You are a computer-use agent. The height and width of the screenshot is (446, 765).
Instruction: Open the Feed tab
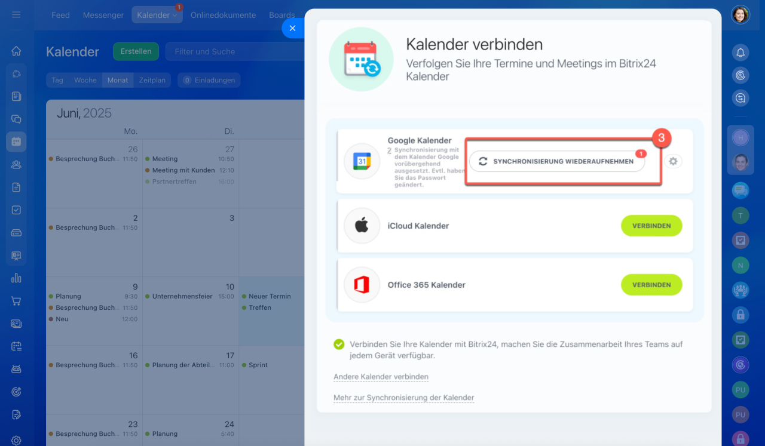coord(60,15)
